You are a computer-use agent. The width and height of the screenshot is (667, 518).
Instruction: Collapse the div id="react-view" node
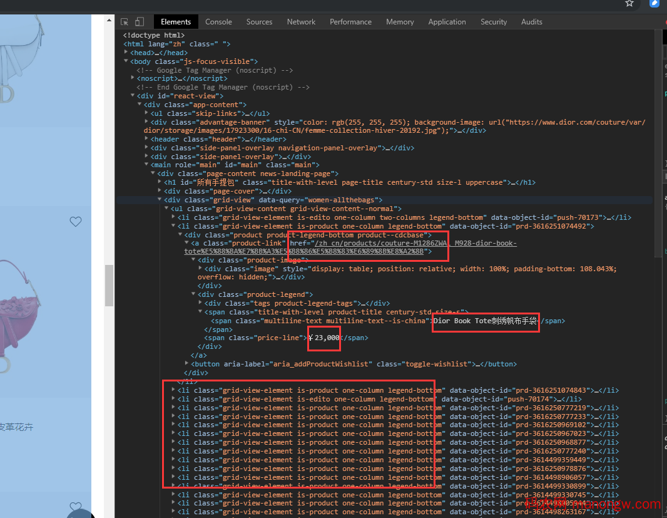pyautogui.click(x=133, y=96)
